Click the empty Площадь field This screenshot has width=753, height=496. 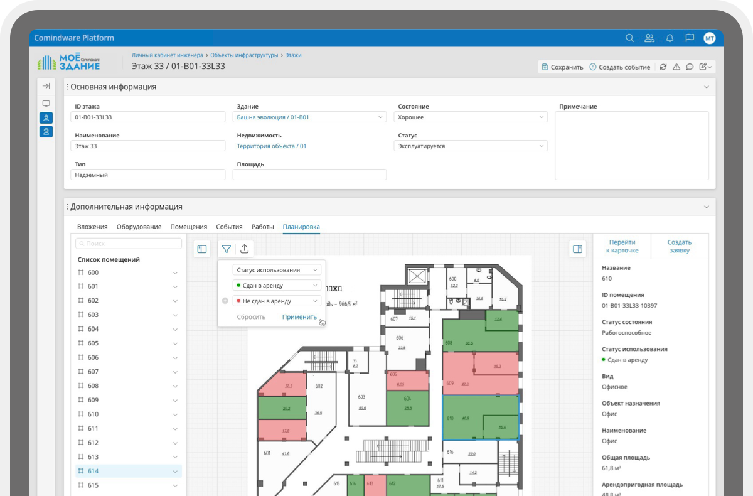tap(309, 175)
